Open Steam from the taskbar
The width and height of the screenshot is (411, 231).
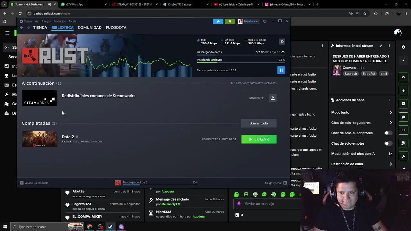pos(110,227)
